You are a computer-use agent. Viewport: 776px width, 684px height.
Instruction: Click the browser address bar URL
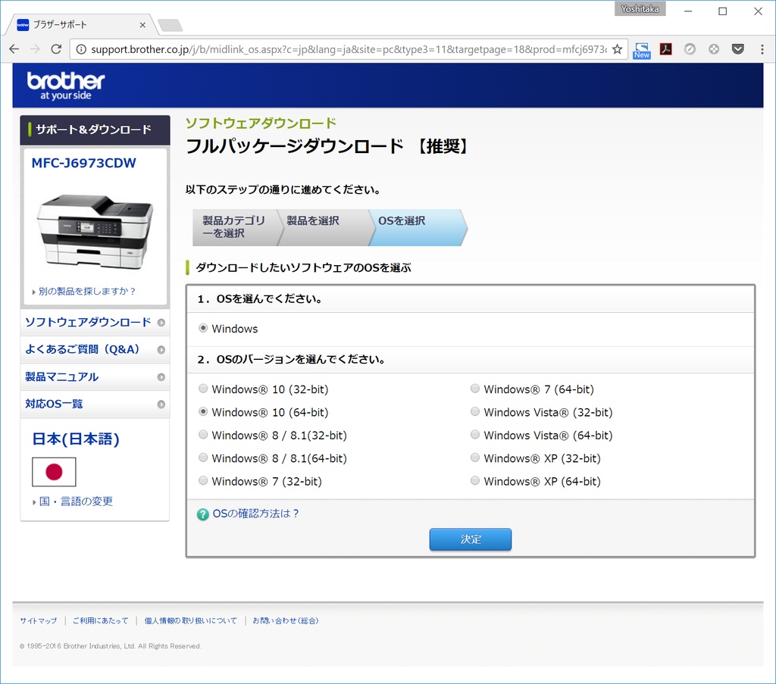click(349, 49)
